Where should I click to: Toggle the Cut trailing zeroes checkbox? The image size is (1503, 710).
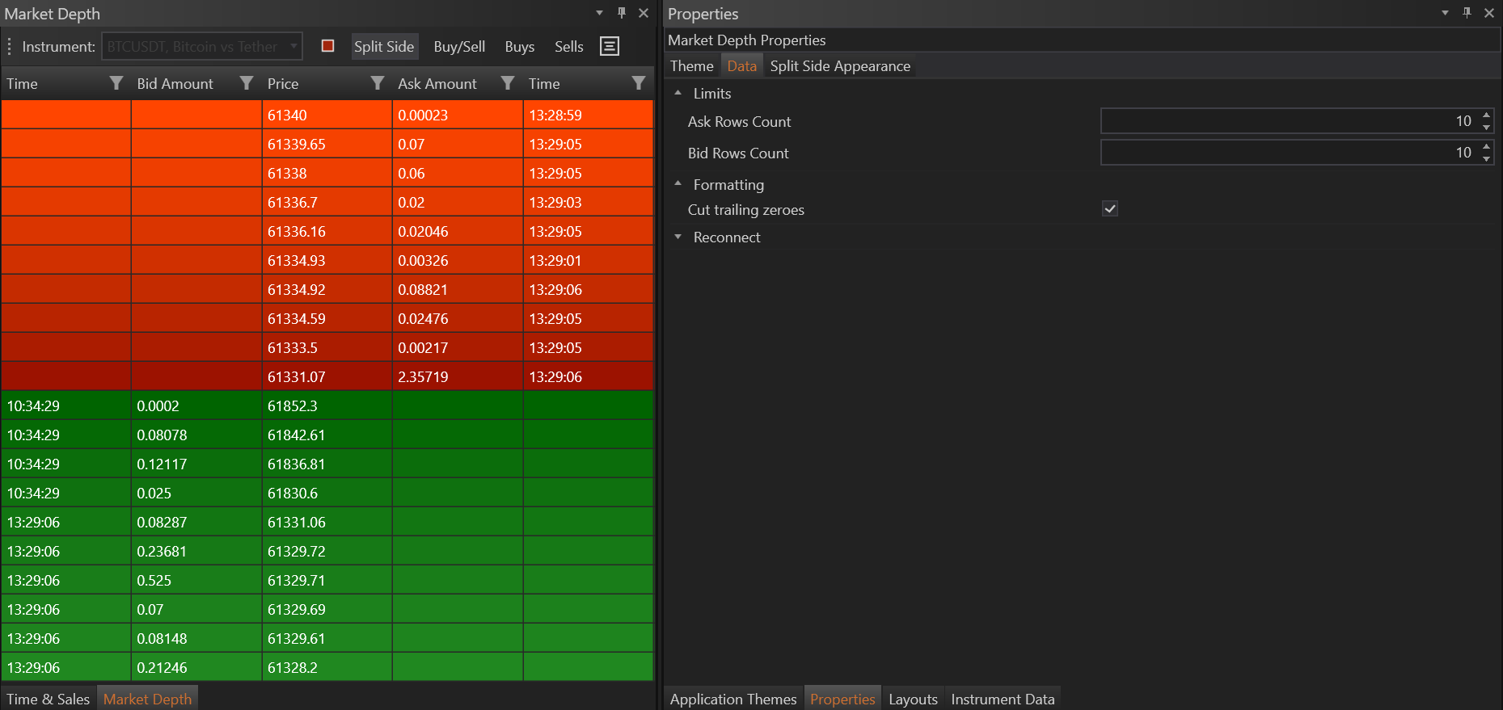point(1110,209)
